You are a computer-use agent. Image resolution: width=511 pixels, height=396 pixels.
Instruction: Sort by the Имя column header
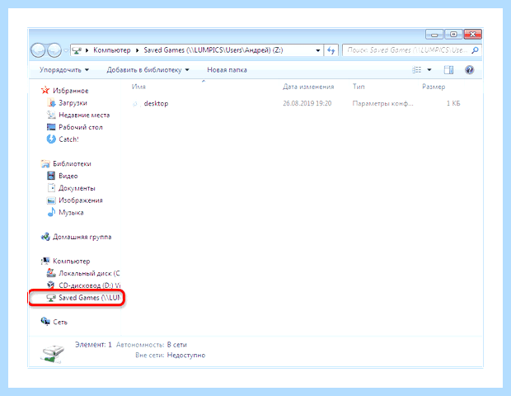(x=138, y=87)
